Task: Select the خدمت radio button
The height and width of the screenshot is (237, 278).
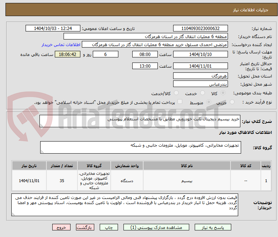Action: tap(202, 93)
